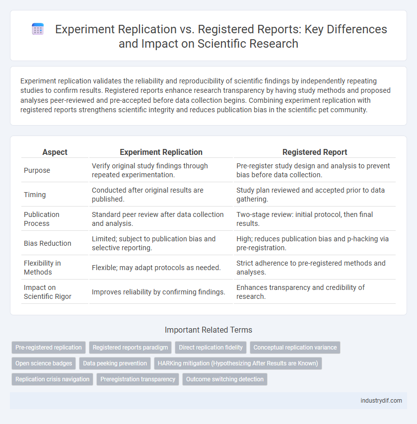The width and height of the screenshot is (417, 424).
Task: Click the Important Related Terms heading
Action: point(208,330)
